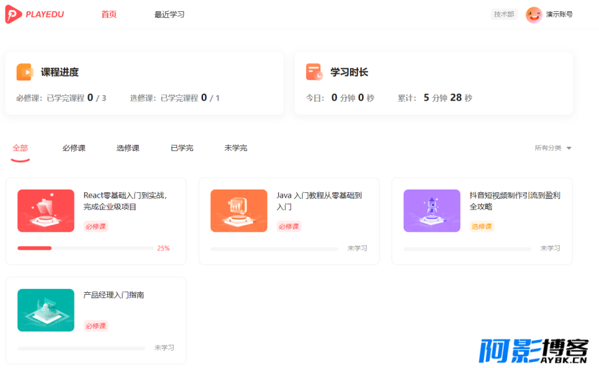Select the 未学完 filter tab

point(236,148)
